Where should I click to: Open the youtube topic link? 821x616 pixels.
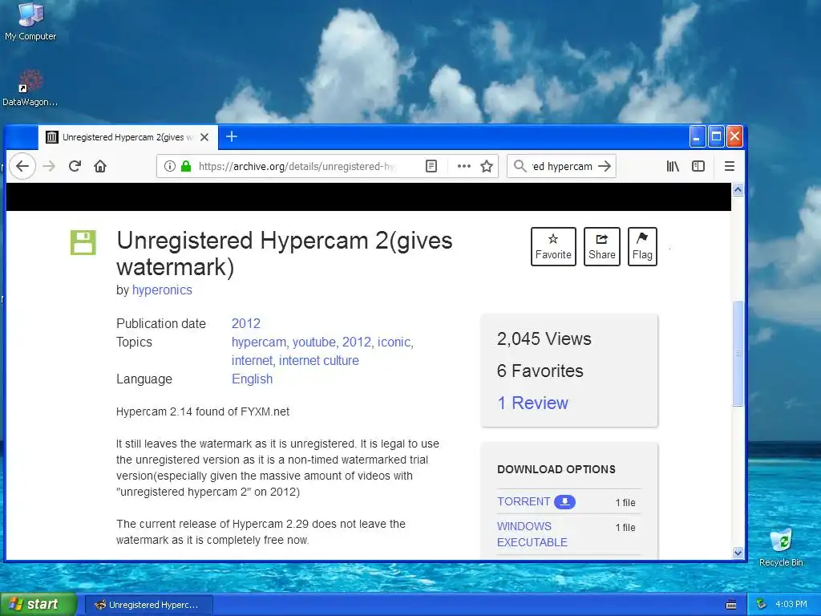314,342
